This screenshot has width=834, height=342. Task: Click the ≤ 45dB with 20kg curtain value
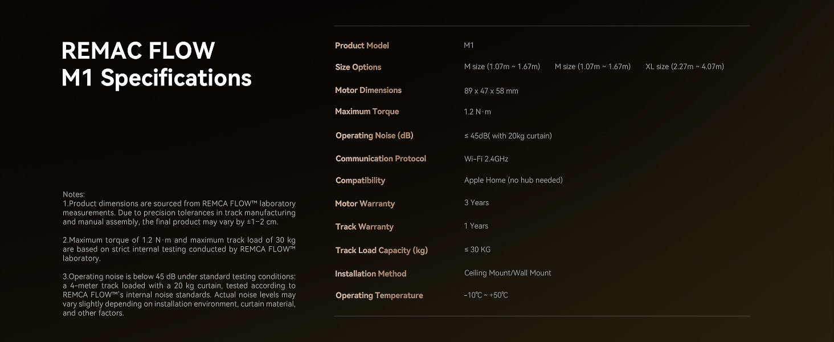click(508, 136)
